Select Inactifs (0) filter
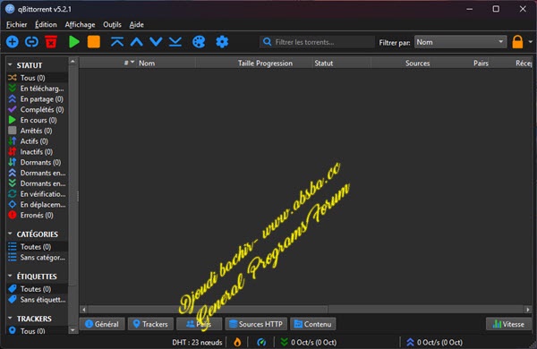The width and height of the screenshot is (537, 349). click(37, 152)
